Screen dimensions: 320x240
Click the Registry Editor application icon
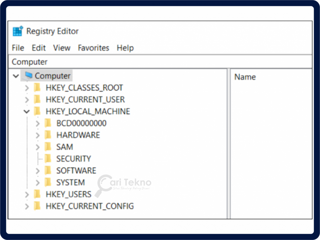[x=17, y=31]
